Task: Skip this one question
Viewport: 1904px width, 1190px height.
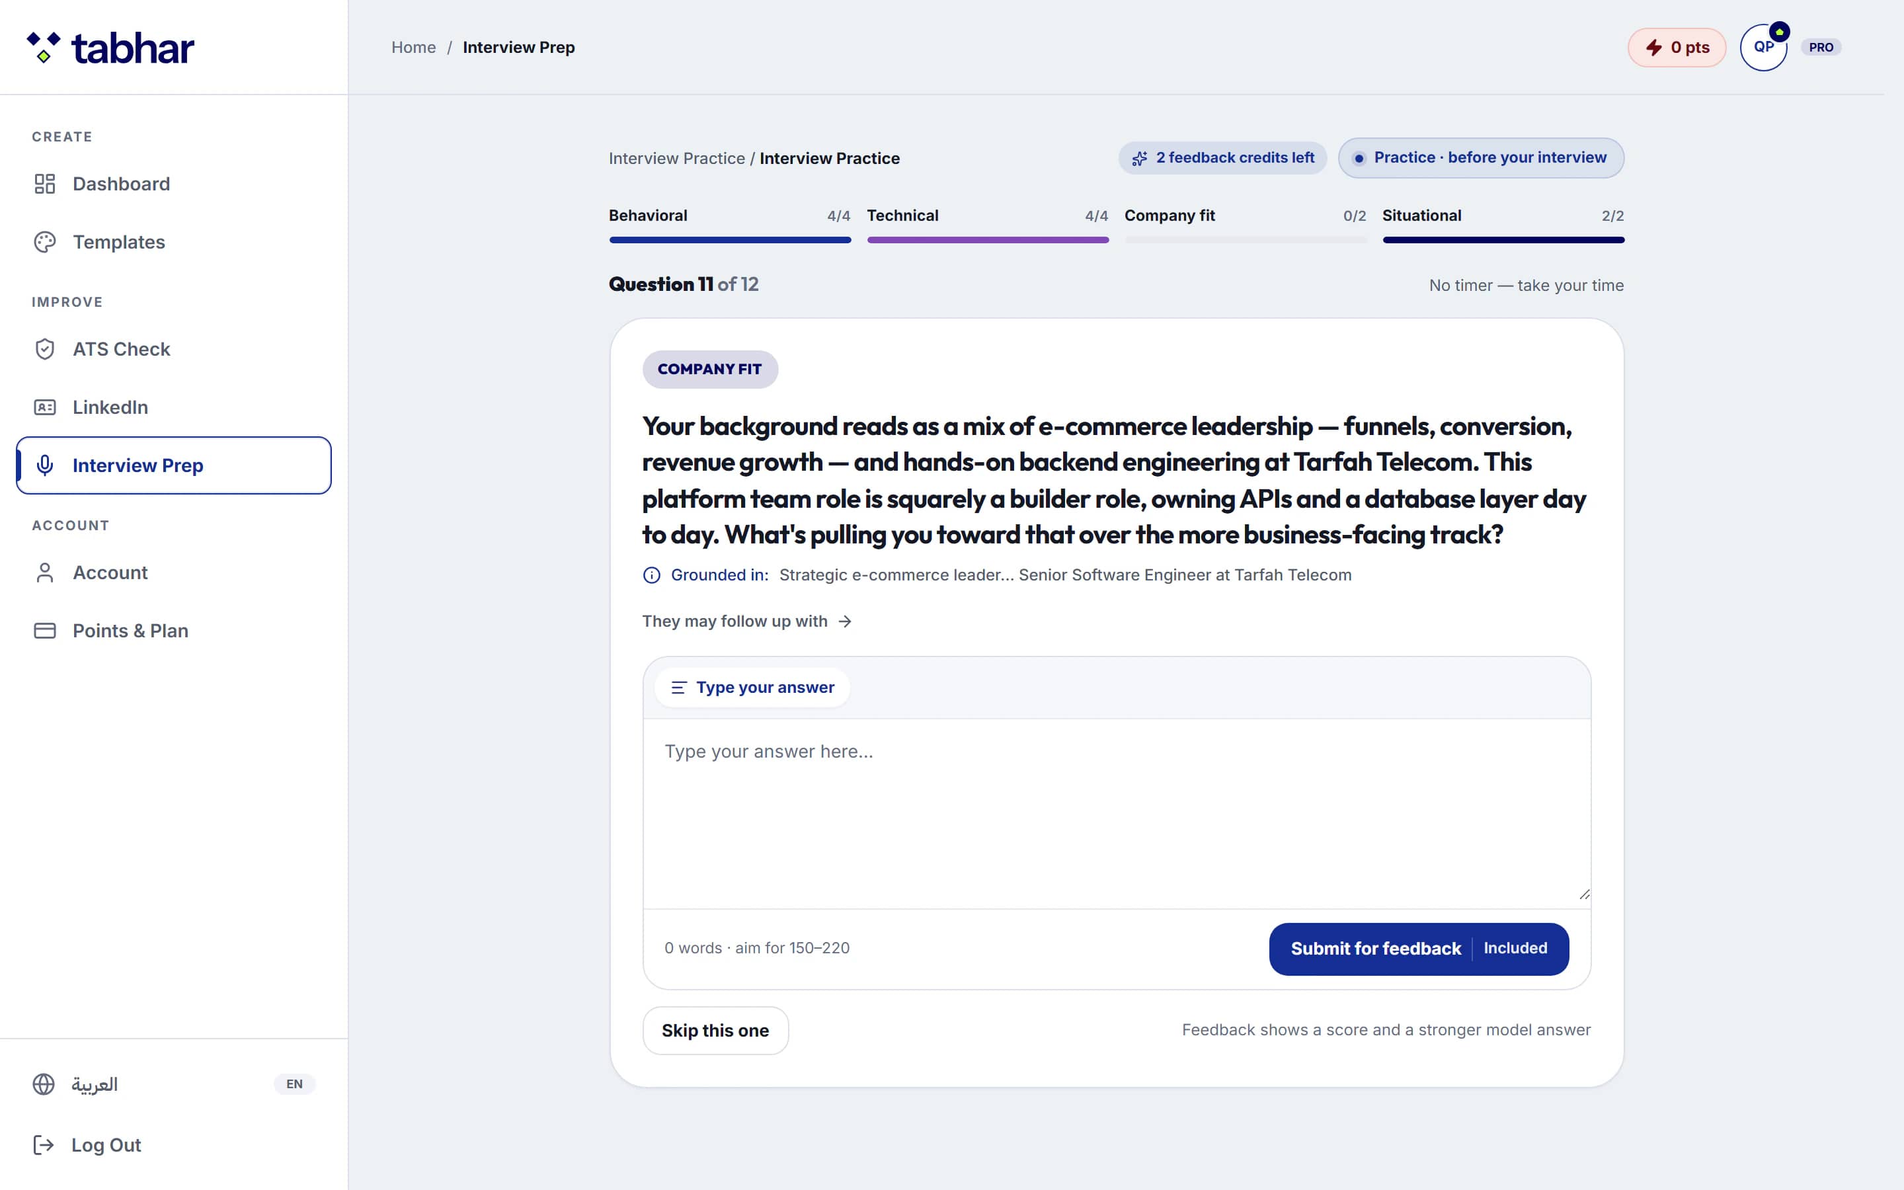Action: coord(715,1030)
